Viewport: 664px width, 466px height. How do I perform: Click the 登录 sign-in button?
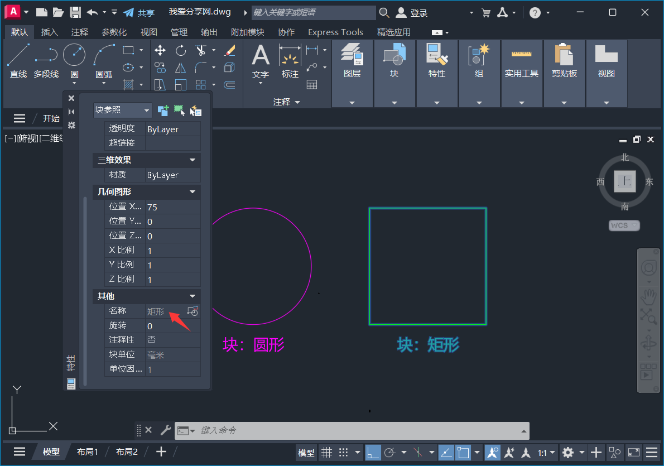click(412, 13)
